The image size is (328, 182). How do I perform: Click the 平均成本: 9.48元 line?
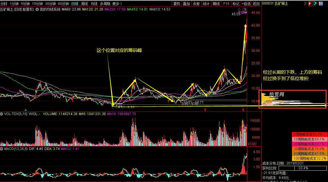tap(276, 178)
